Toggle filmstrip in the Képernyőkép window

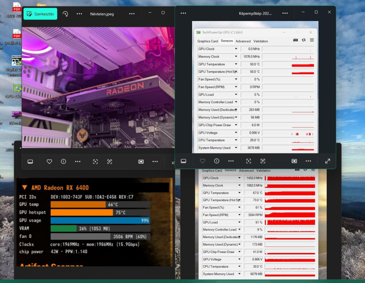tap(183, 161)
